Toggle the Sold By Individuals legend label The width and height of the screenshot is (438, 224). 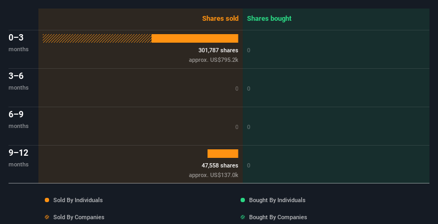point(77,200)
